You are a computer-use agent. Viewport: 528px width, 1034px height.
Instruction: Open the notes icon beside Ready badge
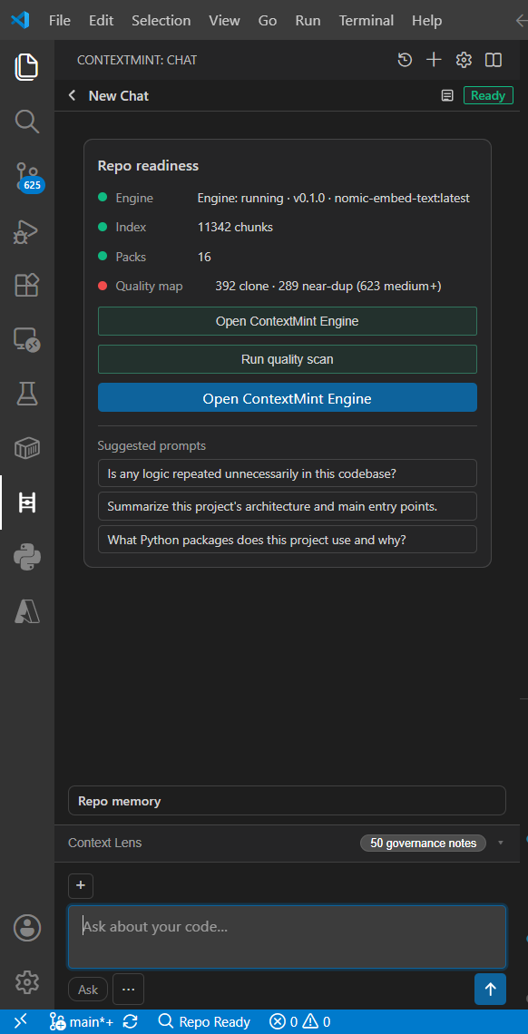coord(447,95)
